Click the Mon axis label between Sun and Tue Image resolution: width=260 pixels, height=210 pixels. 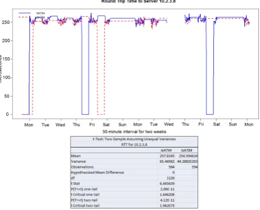tap(138, 124)
